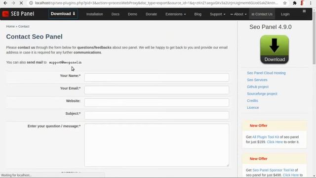The image size is (316, 178).
Task: Click into the question / message textarea
Action: pyautogui.click(x=157, y=145)
